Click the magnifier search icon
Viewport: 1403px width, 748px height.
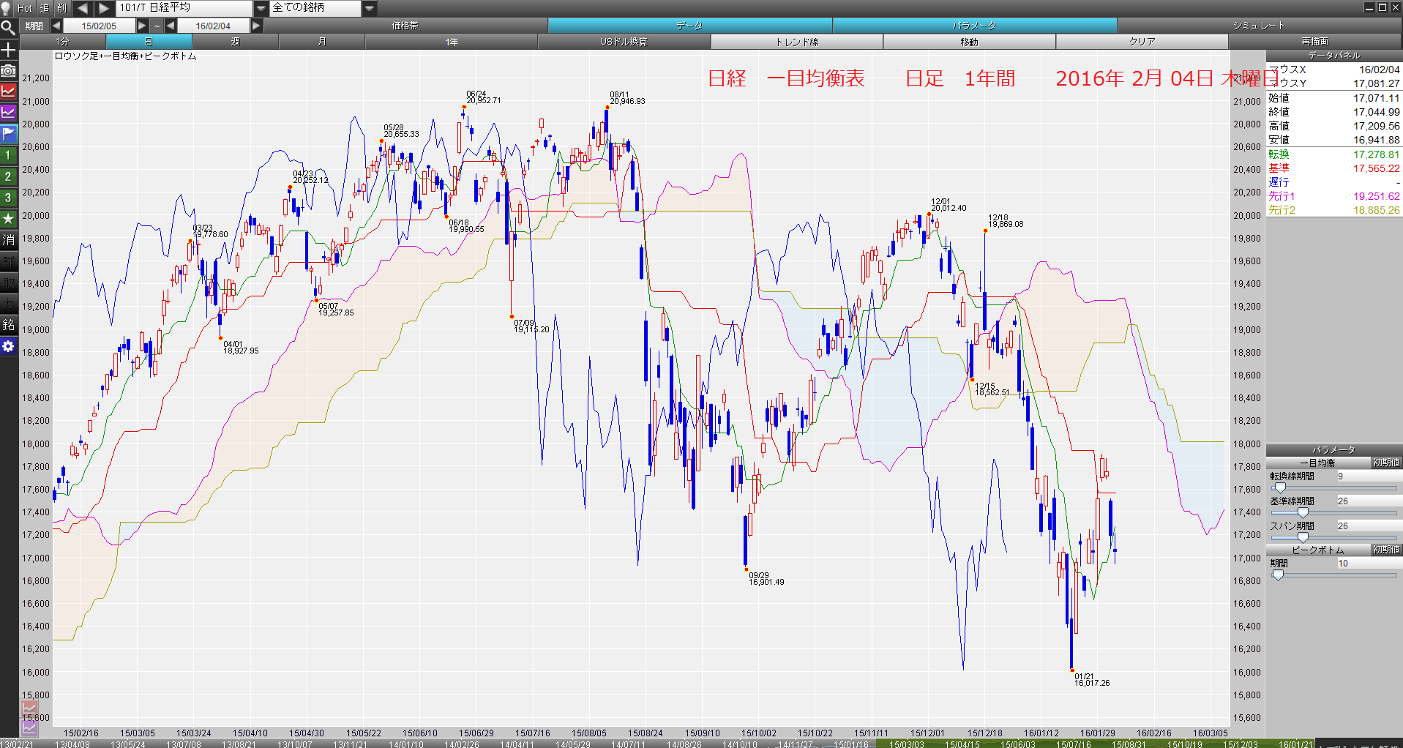(x=8, y=29)
